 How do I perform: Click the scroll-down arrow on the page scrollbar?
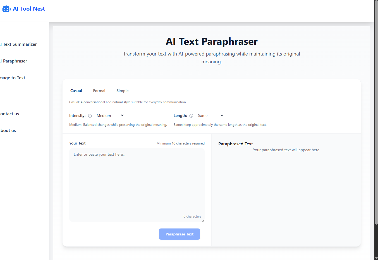(376, 258)
